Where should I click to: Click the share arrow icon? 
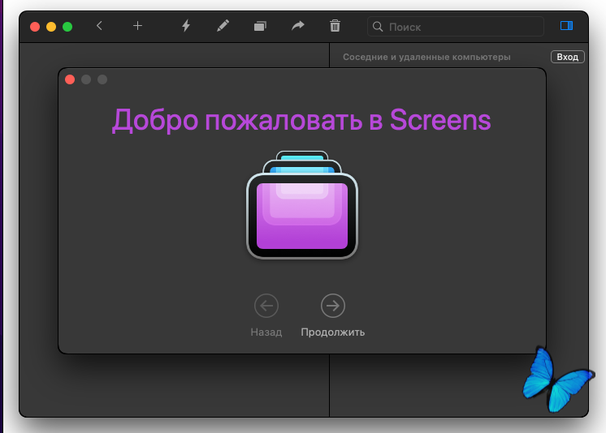[297, 26]
